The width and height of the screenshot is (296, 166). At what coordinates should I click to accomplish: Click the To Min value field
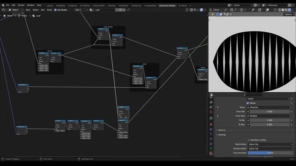tap(270, 120)
